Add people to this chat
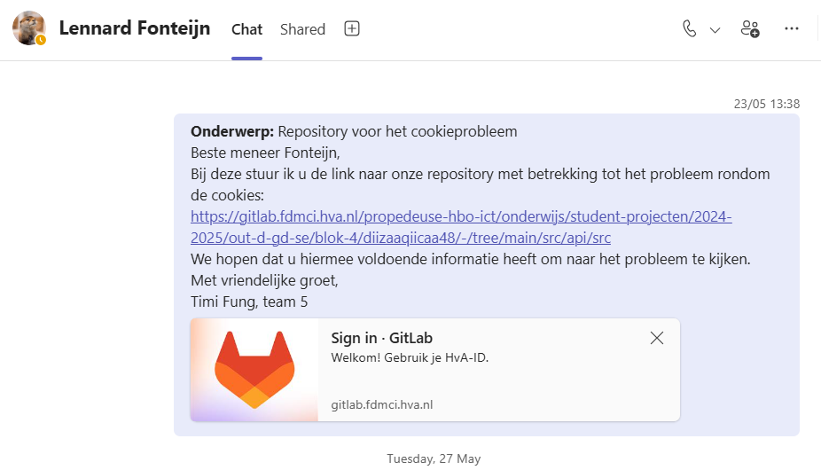This screenshot has width=821, height=470. tap(750, 28)
